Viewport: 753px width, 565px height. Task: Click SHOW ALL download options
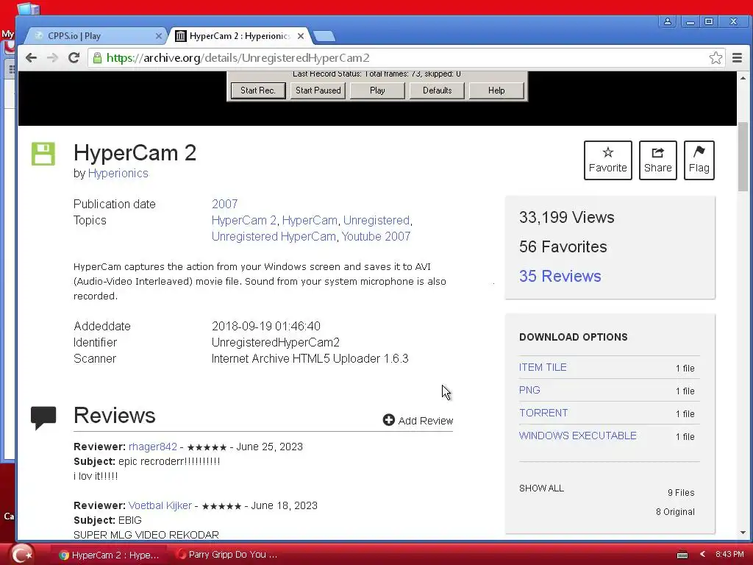pyautogui.click(x=541, y=488)
